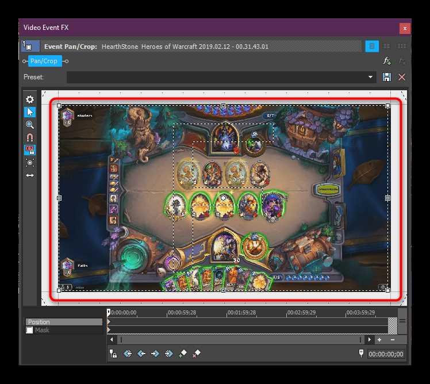Click the bottom-right crop handle

[387, 290]
